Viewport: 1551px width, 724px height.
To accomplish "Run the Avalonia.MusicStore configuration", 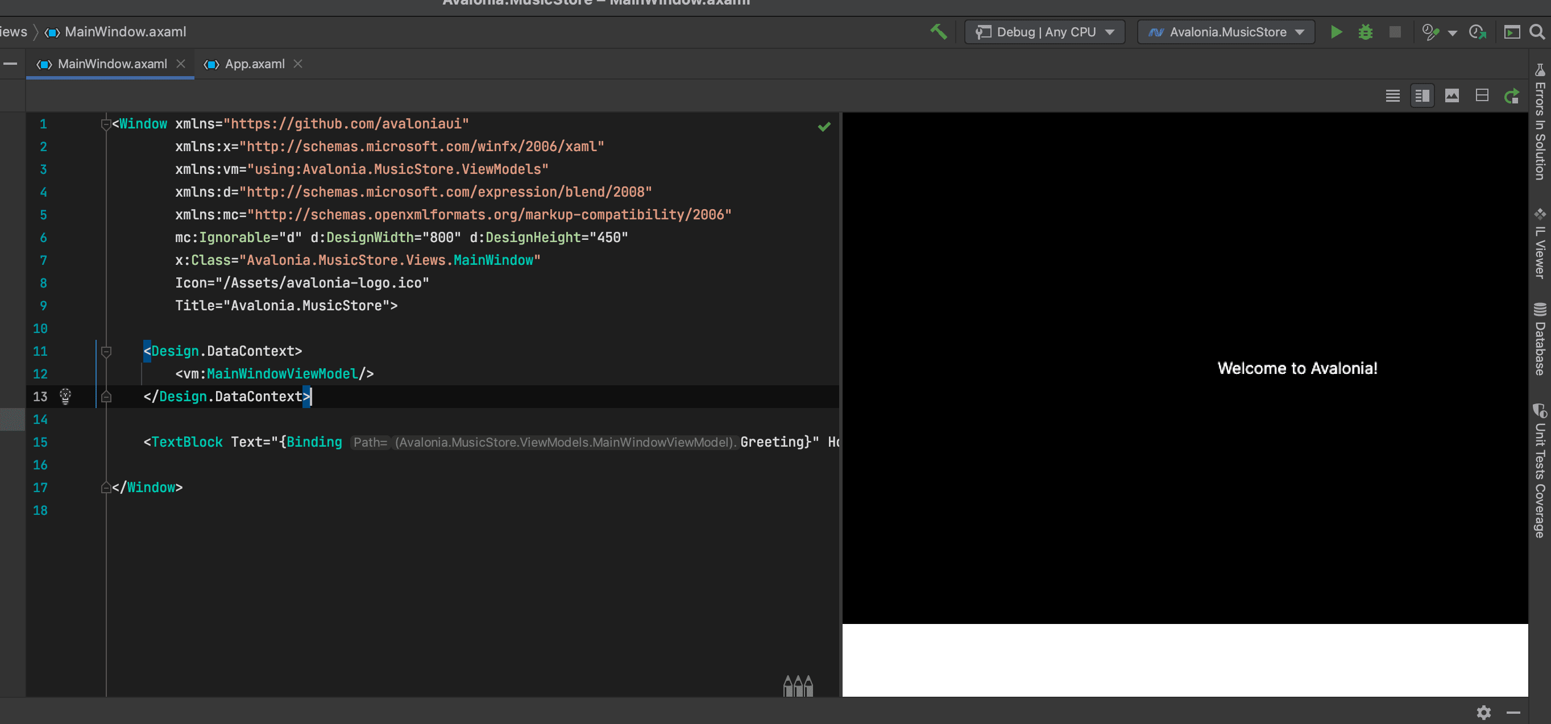I will click(x=1336, y=32).
